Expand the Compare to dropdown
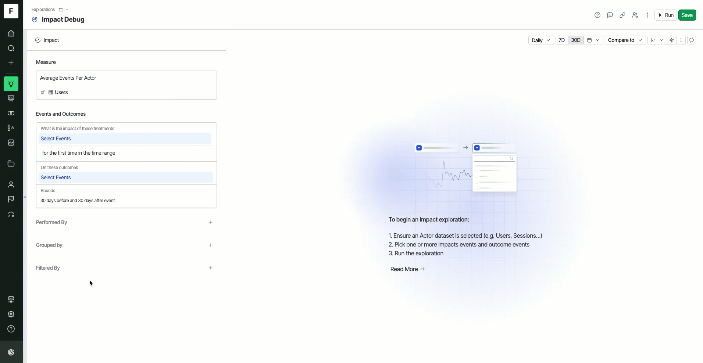 (625, 40)
